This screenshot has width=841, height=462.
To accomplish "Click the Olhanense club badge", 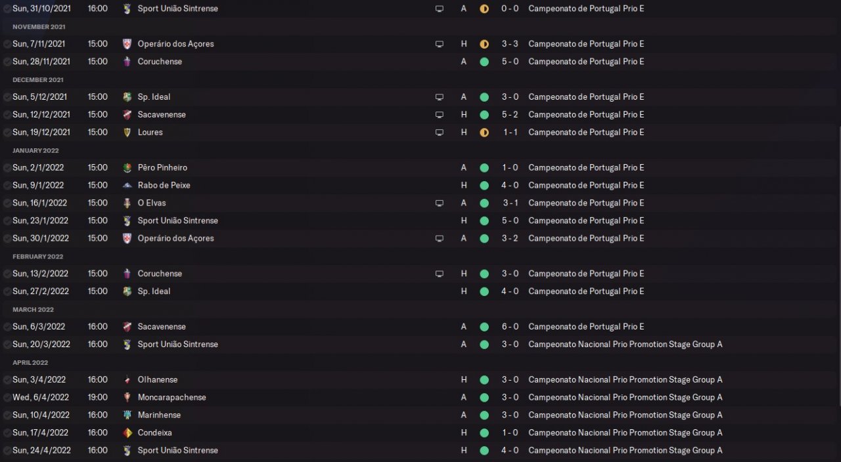I will point(127,379).
